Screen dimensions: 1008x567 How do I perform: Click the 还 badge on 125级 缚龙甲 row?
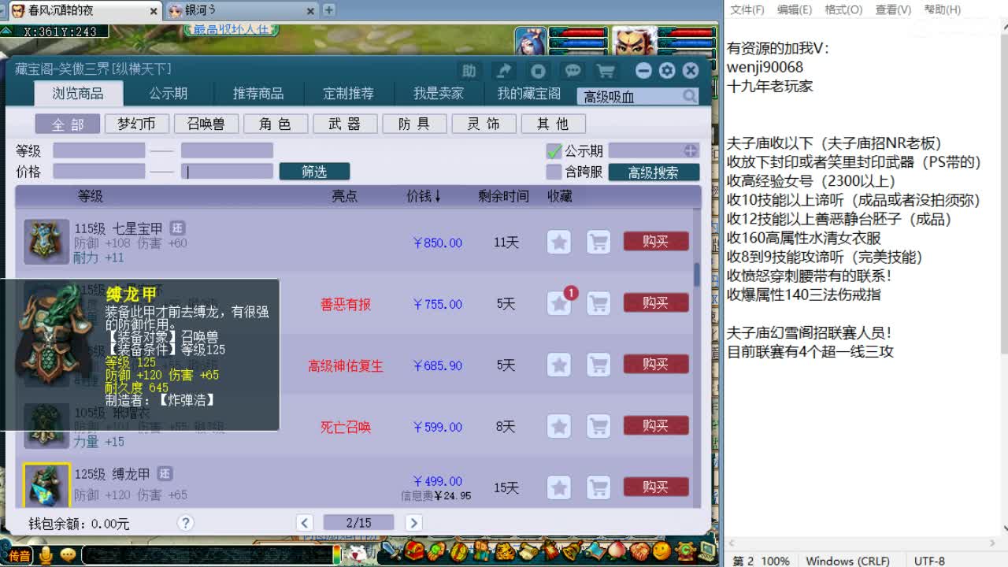click(x=165, y=474)
